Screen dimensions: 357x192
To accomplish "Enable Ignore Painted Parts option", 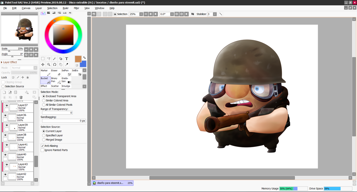I will 42,150.
